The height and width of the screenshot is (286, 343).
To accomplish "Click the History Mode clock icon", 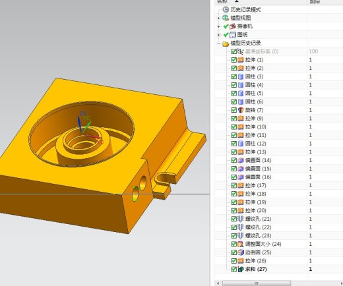I will tap(226, 9).
